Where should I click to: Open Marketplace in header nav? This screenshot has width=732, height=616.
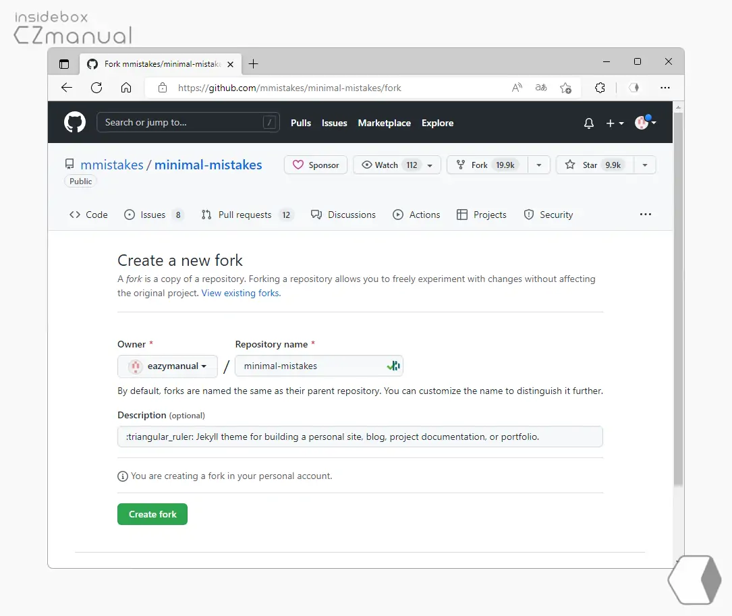[x=384, y=123]
